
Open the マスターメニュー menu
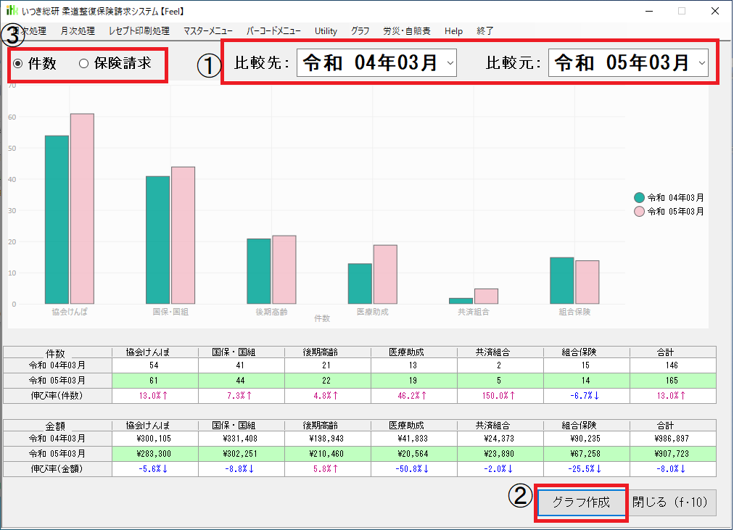[208, 31]
